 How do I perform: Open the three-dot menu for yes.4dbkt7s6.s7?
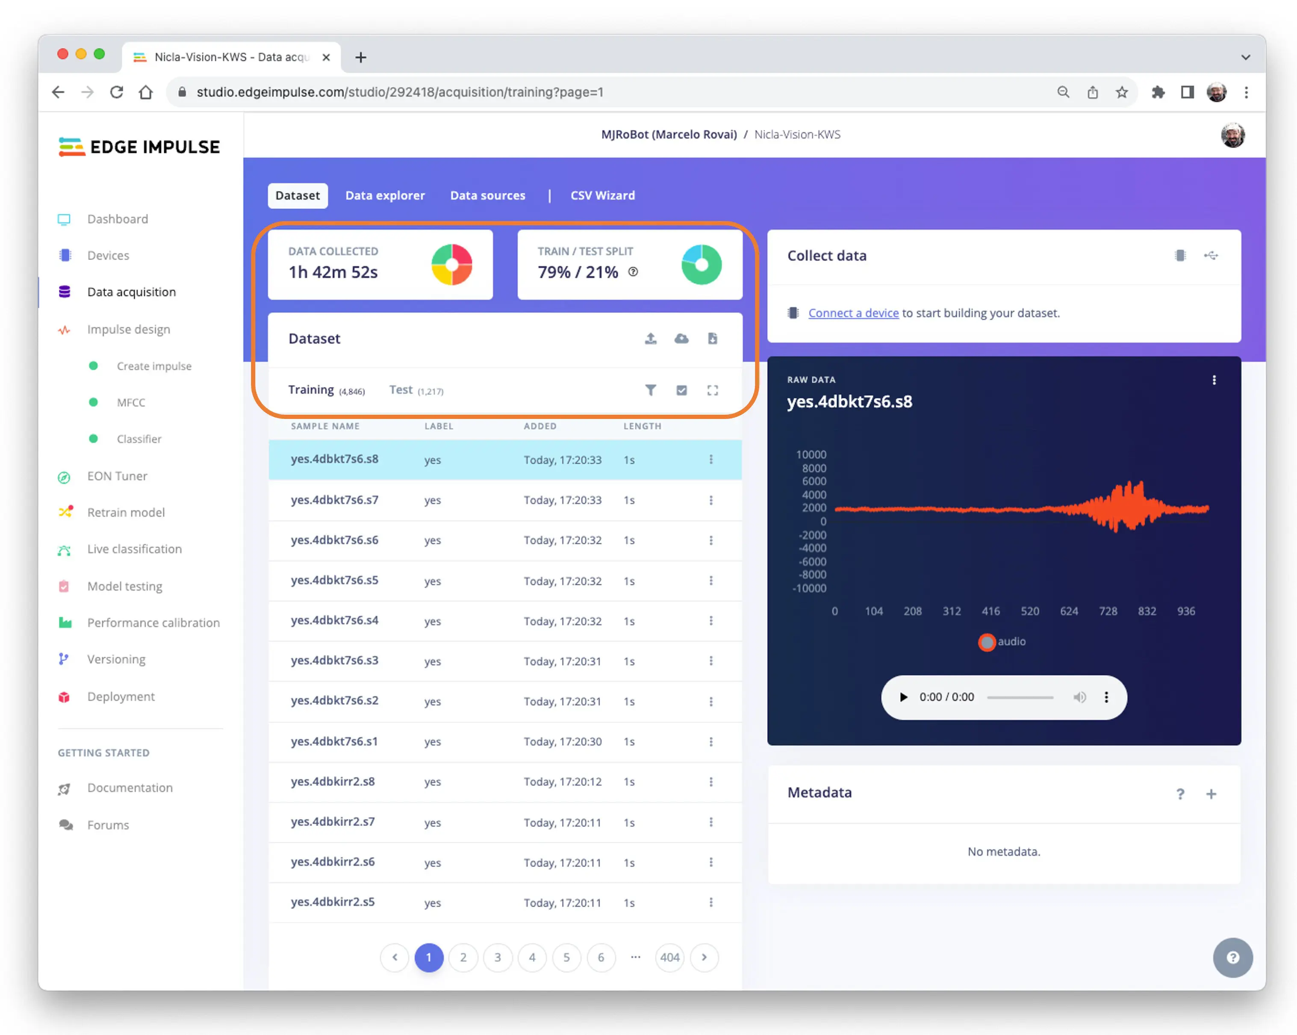tap(710, 500)
